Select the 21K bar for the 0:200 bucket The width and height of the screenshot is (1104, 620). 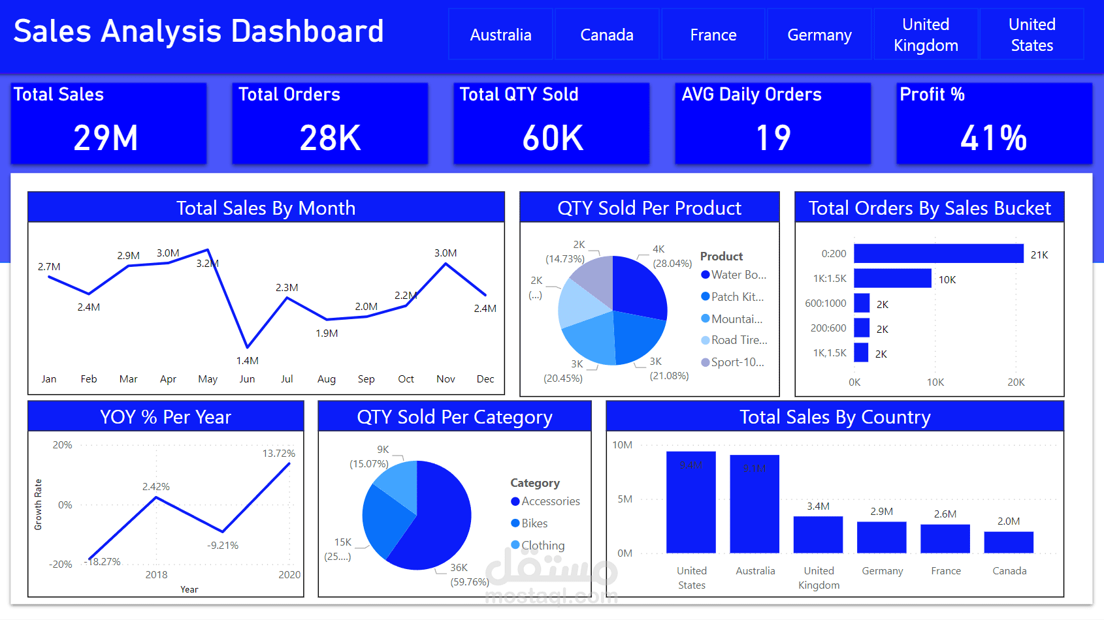coord(938,253)
